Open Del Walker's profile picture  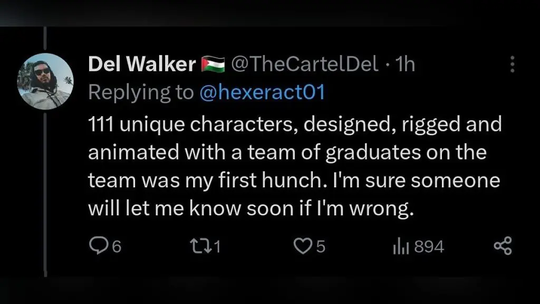44,80
